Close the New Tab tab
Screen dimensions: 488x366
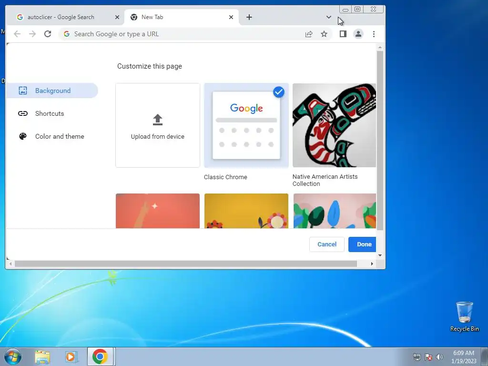click(231, 17)
